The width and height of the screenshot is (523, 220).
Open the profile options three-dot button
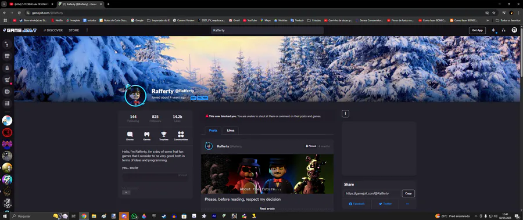pos(345,114)
